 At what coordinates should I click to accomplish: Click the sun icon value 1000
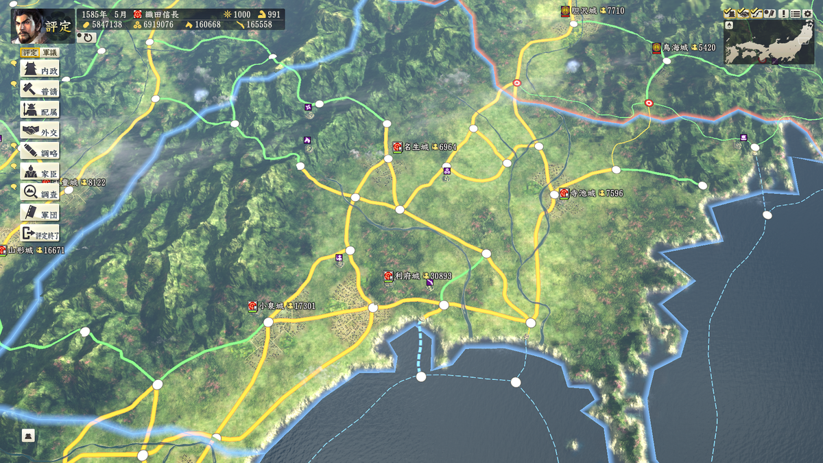click(x=242, y=14)
